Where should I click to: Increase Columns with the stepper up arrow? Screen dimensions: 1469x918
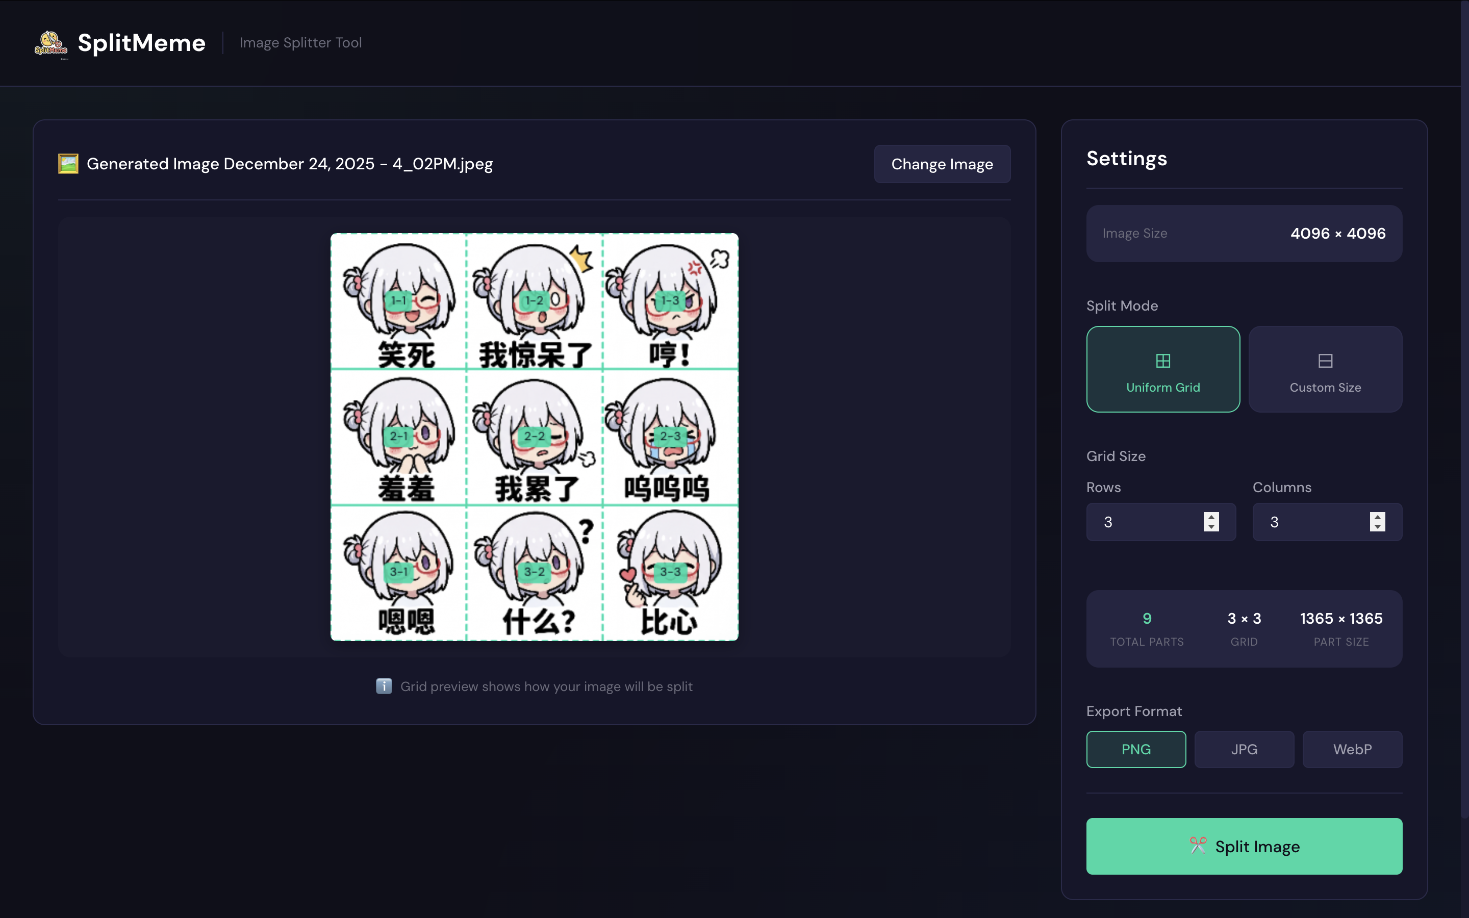(1377, 517)
